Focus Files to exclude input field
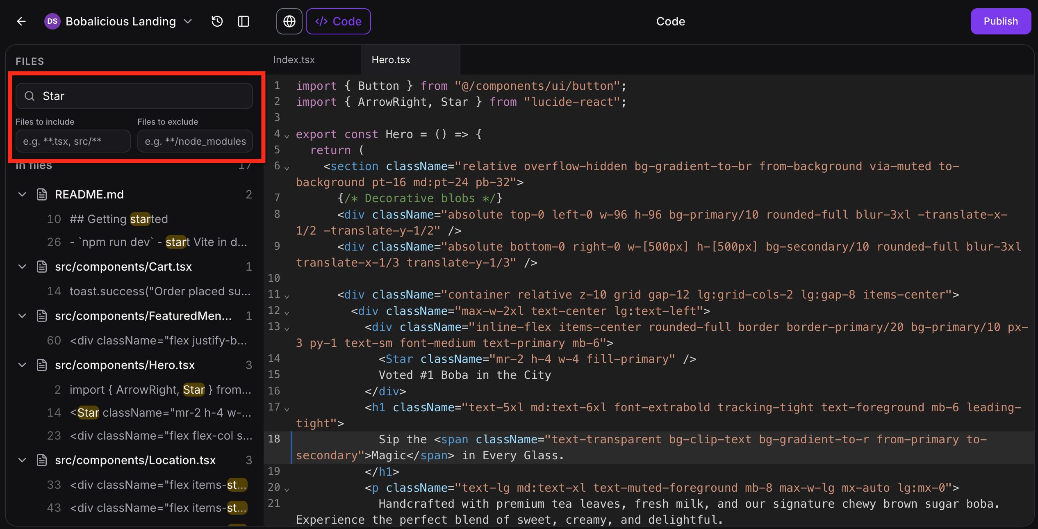Image resolution: width=1038 pixels, height=529 pixels. 195,141
